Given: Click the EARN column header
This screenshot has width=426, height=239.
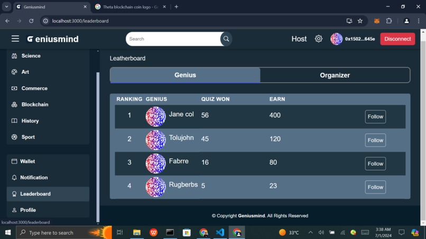Looking at the screenshot, I should (x=277, y=99).
